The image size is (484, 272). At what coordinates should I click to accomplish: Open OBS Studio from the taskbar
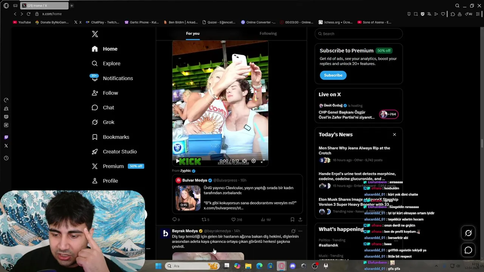click(x=315, y=266)
